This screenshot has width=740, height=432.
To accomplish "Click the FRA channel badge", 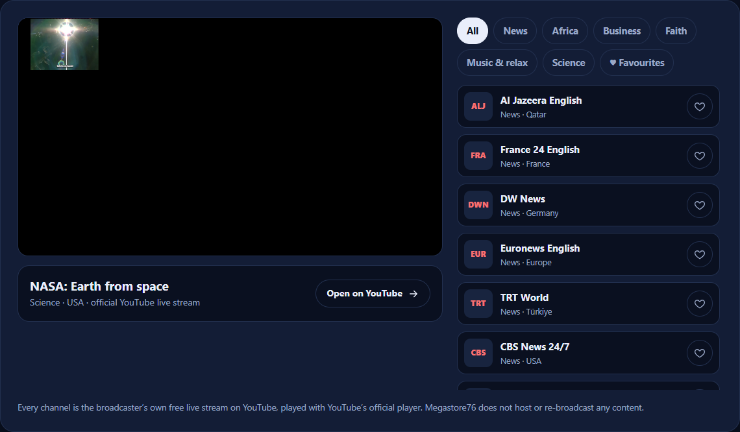I will click(x=478, y=156).
